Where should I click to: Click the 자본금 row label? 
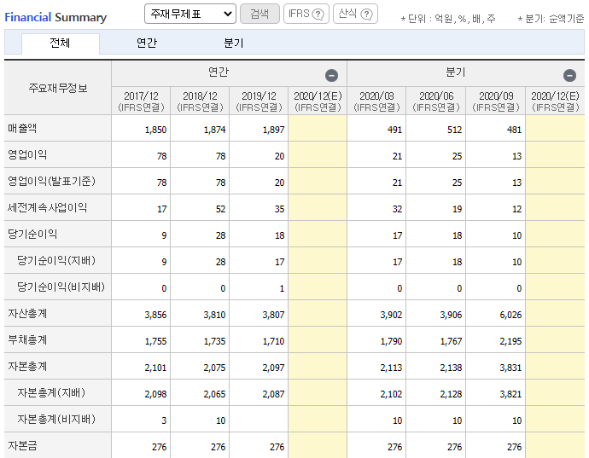coord(22,445)
